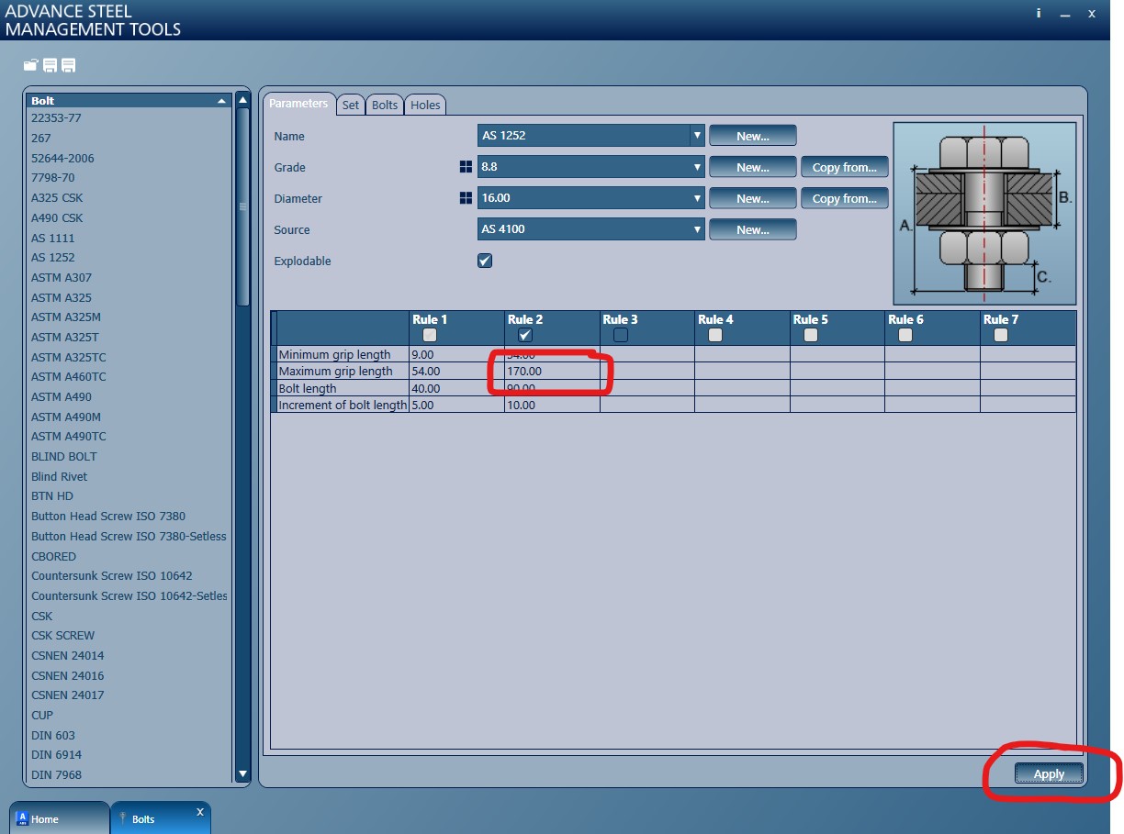Select ASTM A325 in the bolt list

click(x=62, y=297)
